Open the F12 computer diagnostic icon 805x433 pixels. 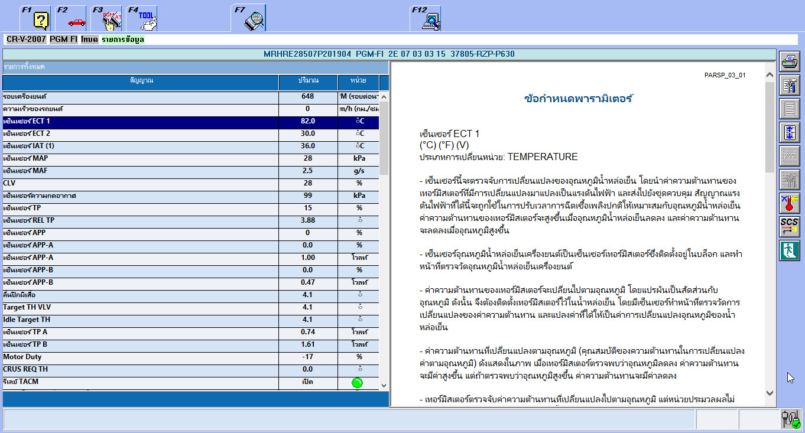(426, 18)
